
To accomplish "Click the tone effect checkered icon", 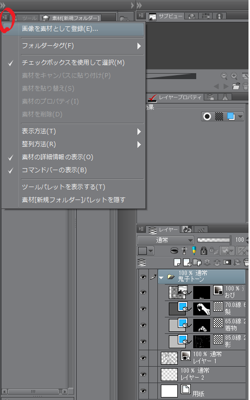I will coord(219,116).
